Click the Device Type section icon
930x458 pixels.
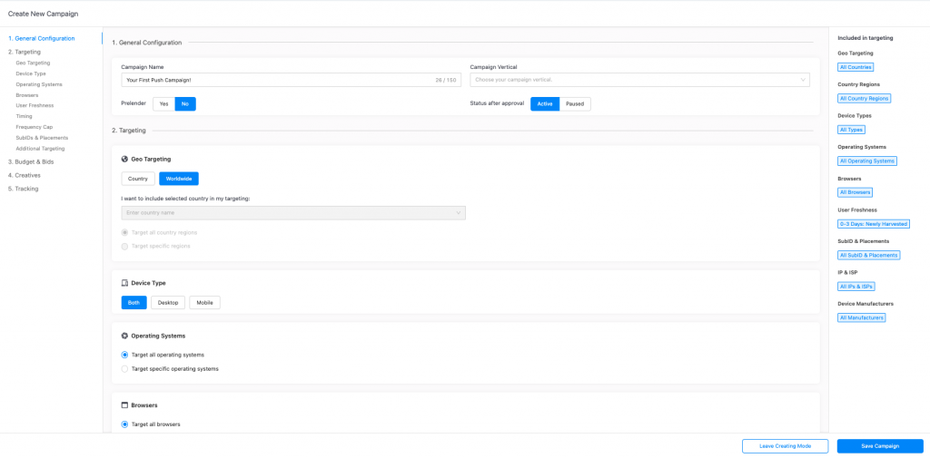coord(124,283)
